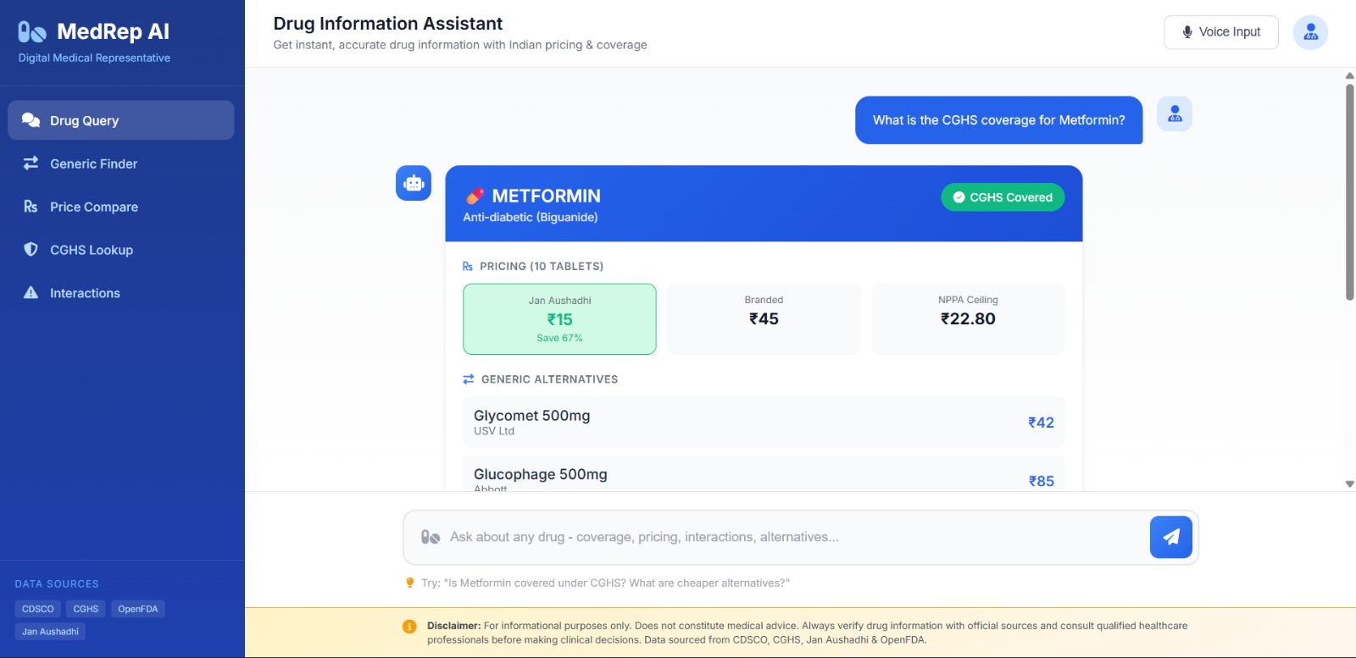Click the MedRep AI pill logo
The height and width of the screenshot is (658, 1356).
click(x=32, y=32)
